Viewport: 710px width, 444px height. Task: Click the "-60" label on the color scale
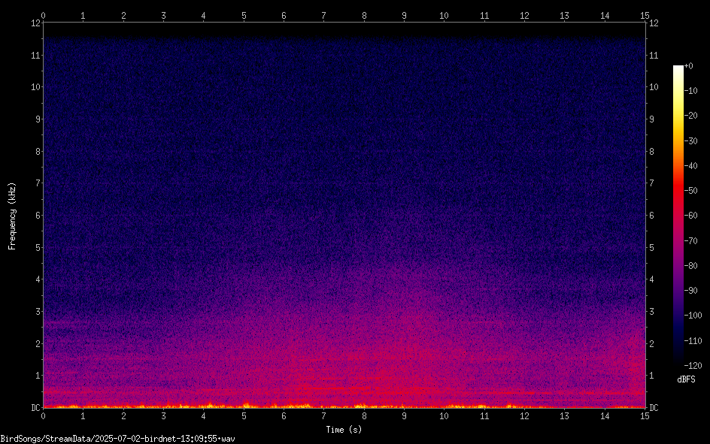tap(691, 216)
